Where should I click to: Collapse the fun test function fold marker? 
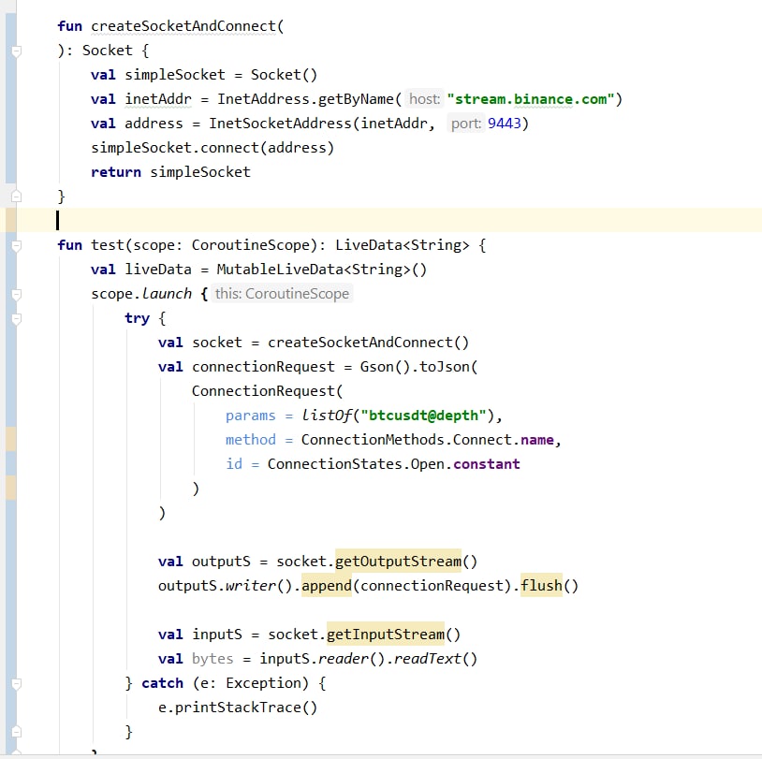coord(17,245)
